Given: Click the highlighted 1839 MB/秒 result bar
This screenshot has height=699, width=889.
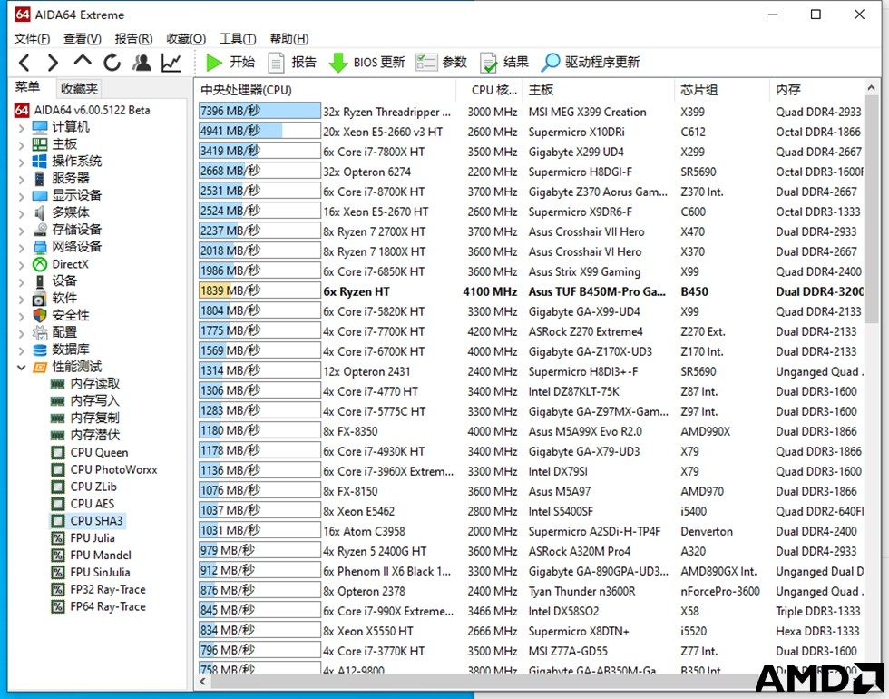Looking at the screenshot, I should (x=259, y=291).
